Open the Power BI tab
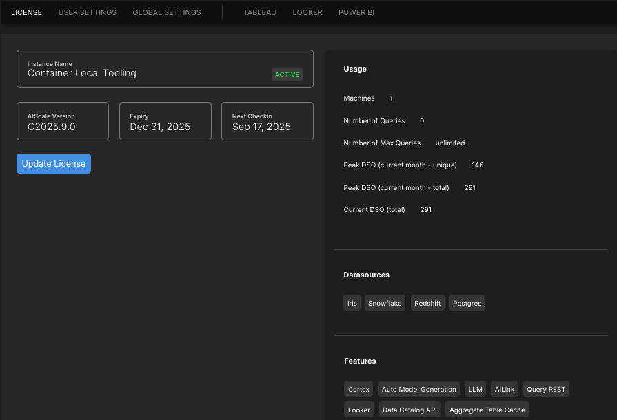The image size is (617, 420). (356, 12)
